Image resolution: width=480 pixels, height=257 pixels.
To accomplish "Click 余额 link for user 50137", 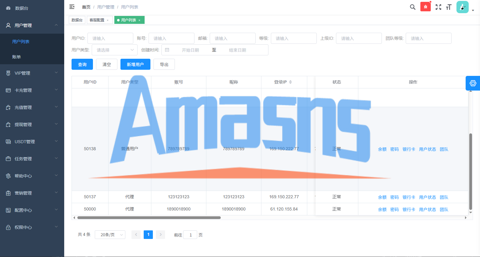I will click(x=382, y=197).
